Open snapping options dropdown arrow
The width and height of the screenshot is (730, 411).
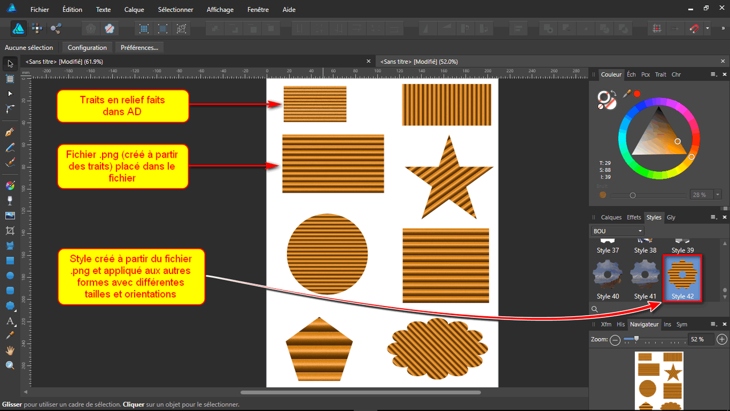(707, 28)
